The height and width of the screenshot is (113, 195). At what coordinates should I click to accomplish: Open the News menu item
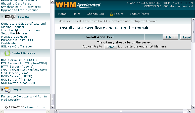click(x=76, y=14)
